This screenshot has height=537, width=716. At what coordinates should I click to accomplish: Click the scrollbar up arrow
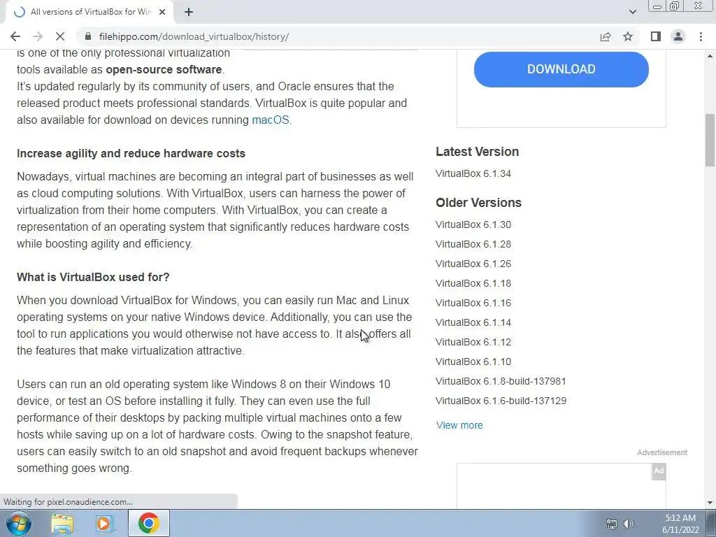(710, 56)
